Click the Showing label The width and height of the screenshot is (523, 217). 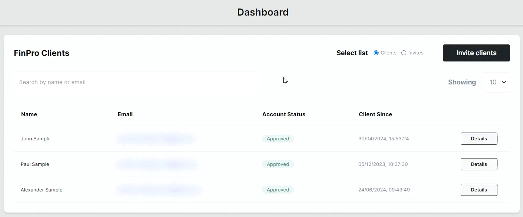(x=462, y=82)
